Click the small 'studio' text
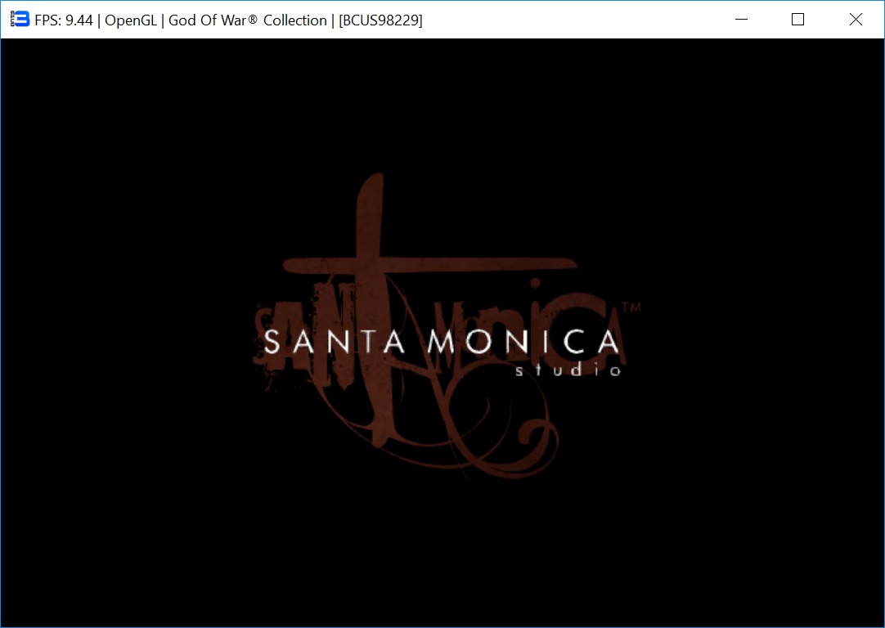The width and height of the screenshot is (885, 628). 568,370
